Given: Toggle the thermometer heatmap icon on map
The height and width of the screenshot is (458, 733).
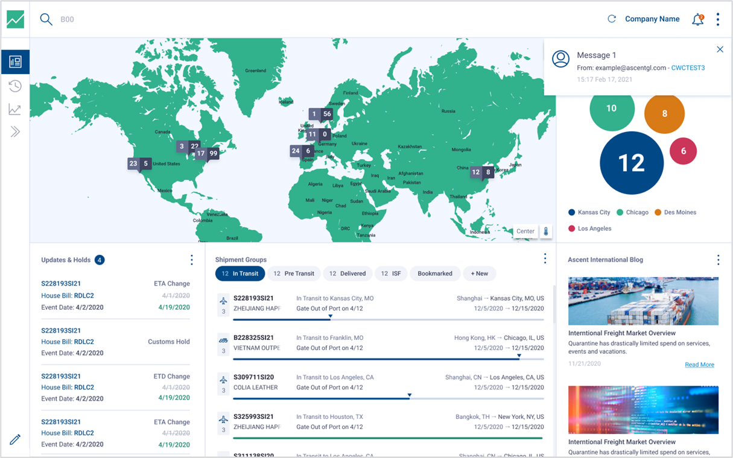Looking at the screenshot, I should (546, 231).
